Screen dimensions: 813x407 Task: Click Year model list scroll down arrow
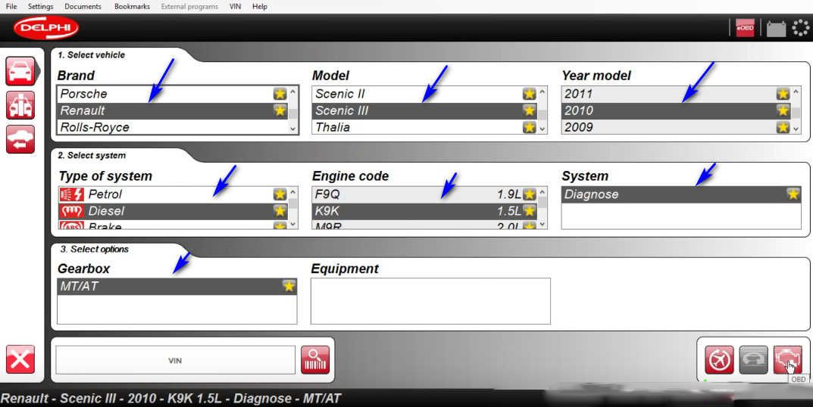point(796,129)
